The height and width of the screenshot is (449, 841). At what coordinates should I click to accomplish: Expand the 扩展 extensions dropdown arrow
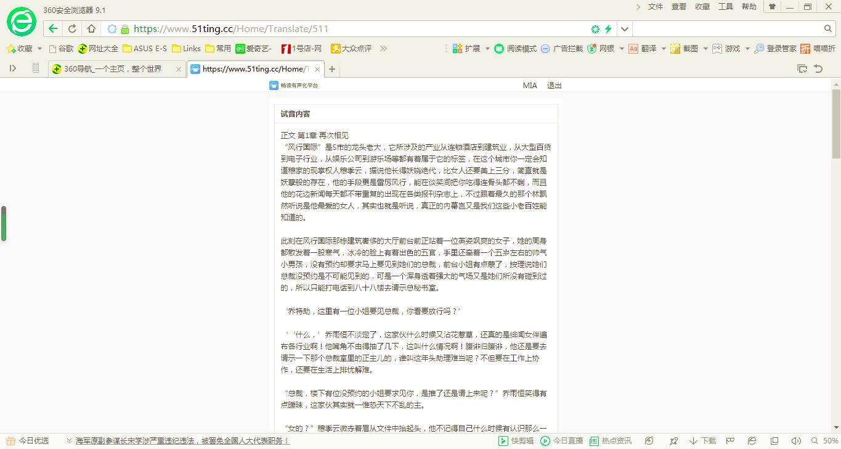coord(487,48)
